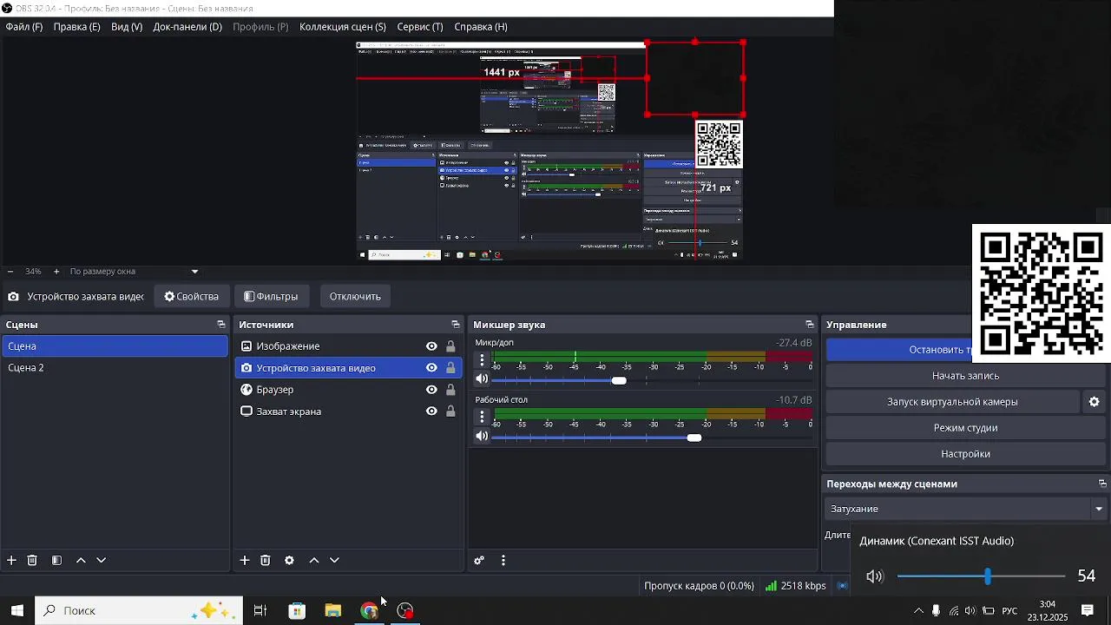Undock the Источники panel
Image resolution: width=1111 pixels, height=625 pixels.
tap(456, 325)
